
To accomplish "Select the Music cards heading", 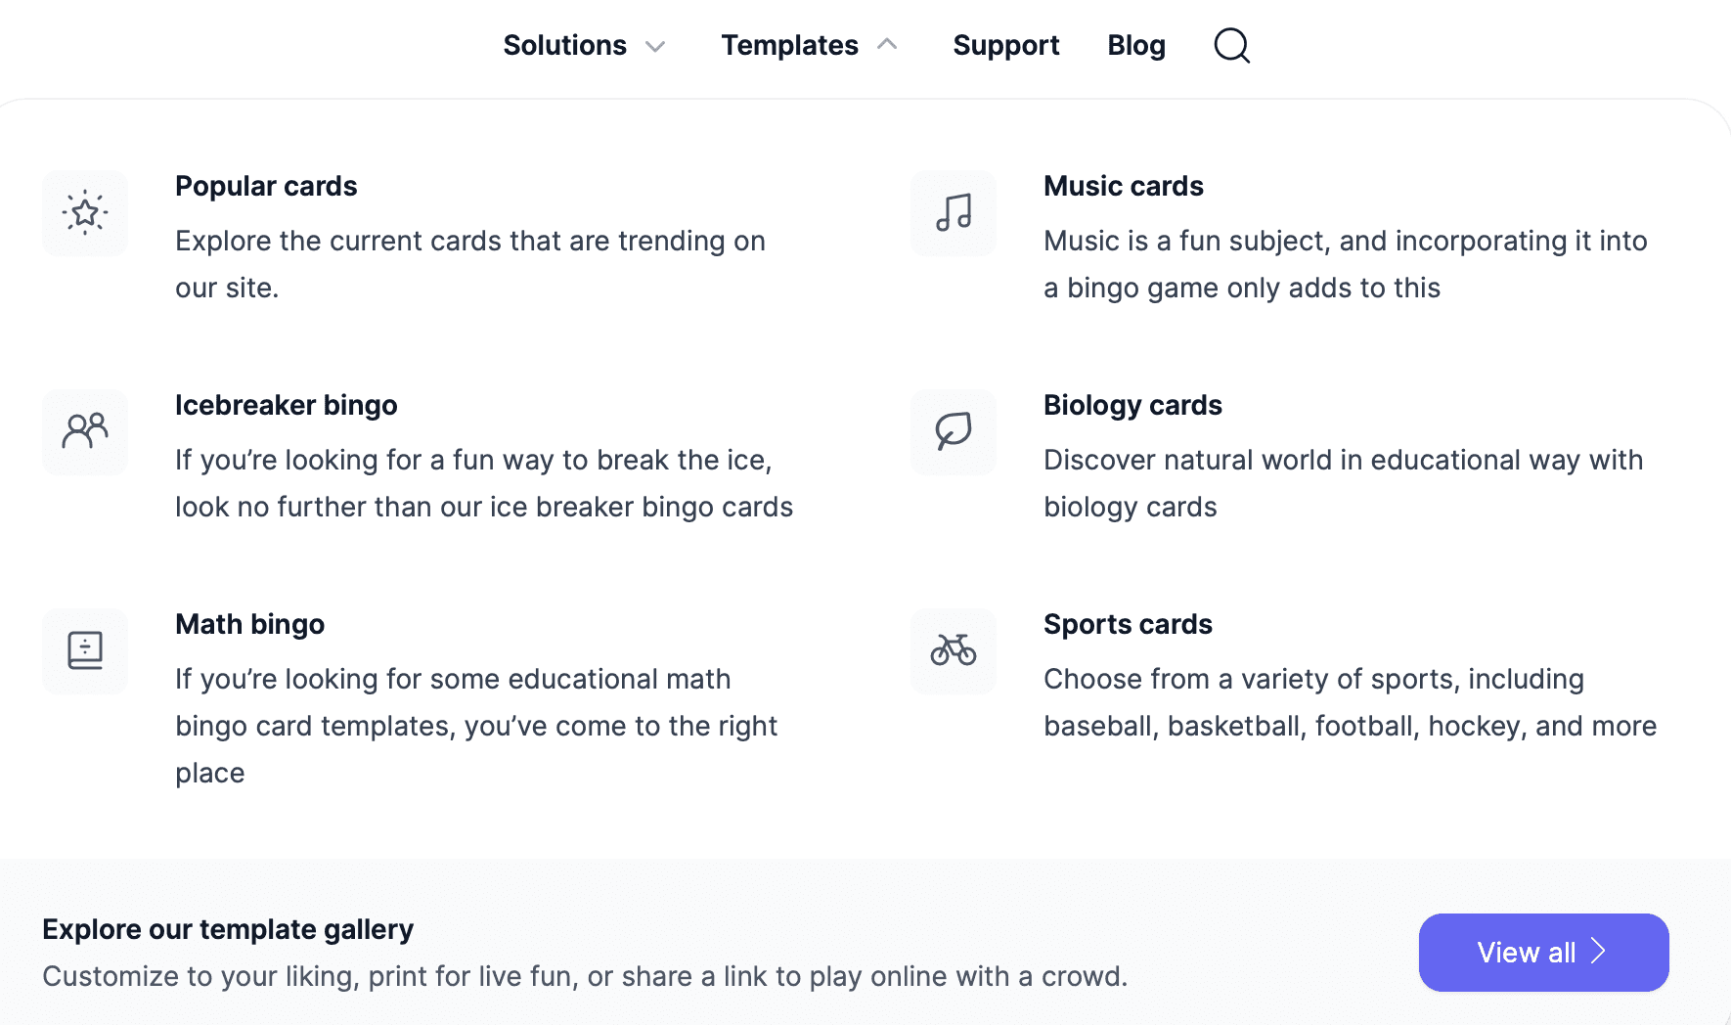I will [1123, 186].
